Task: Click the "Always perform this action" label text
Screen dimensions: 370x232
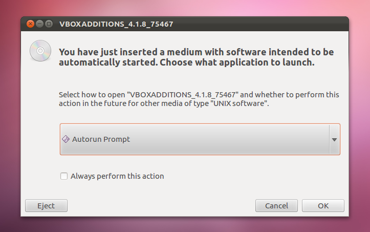Action: pyautogui.click(x=117, y=176)
